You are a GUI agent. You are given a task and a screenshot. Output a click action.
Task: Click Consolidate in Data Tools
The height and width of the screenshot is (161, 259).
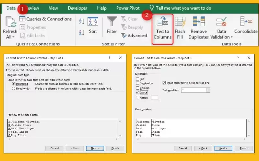click(x=246, y=25)
